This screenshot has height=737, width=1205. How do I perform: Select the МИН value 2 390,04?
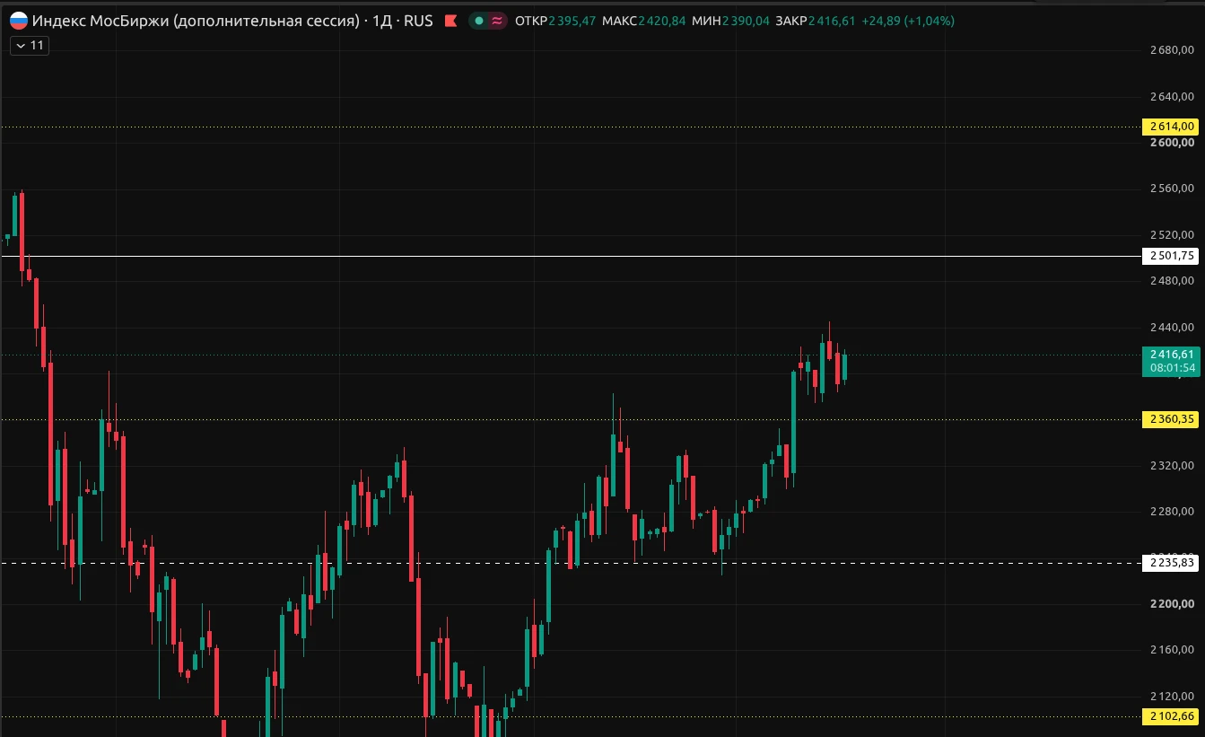(x=745, y=21)
